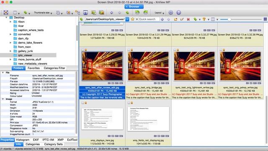Click the red X delete icon

click(188, 19)
